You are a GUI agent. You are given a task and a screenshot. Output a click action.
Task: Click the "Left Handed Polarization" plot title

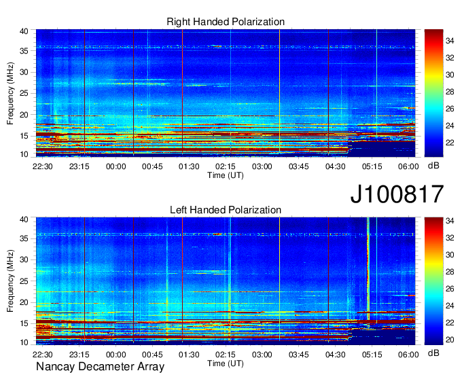tap(226, 210)
